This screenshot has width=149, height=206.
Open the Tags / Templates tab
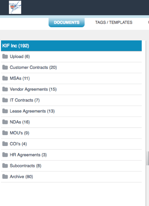pyautogui.click(x=114, y=22)
